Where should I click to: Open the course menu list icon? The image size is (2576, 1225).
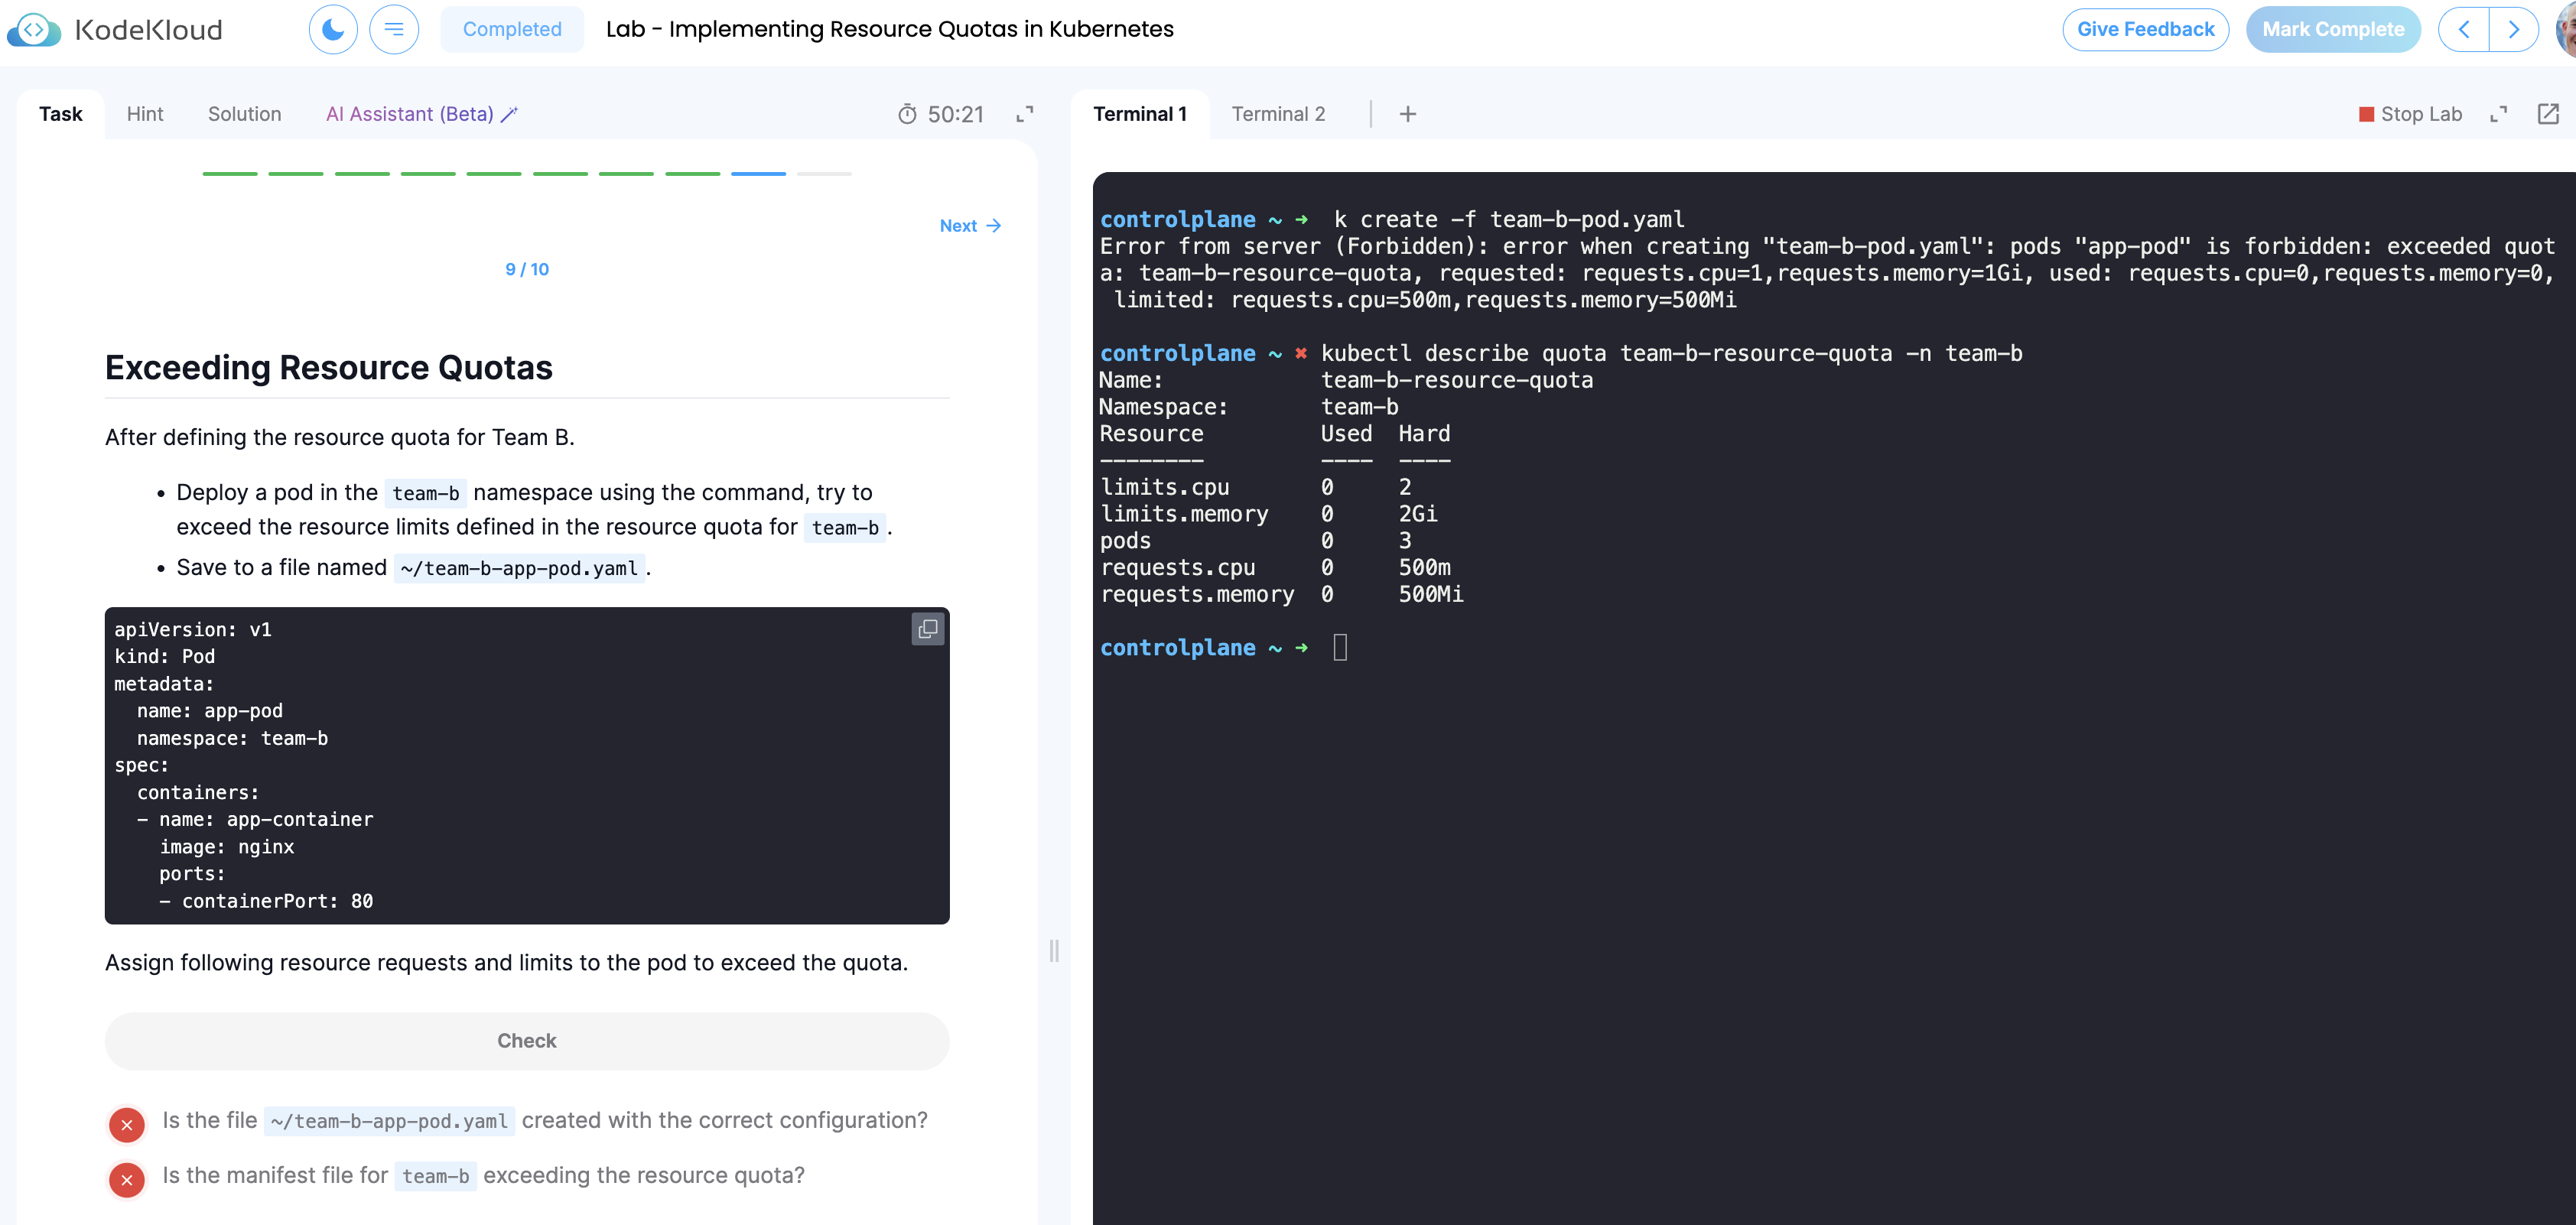[394, 30]
